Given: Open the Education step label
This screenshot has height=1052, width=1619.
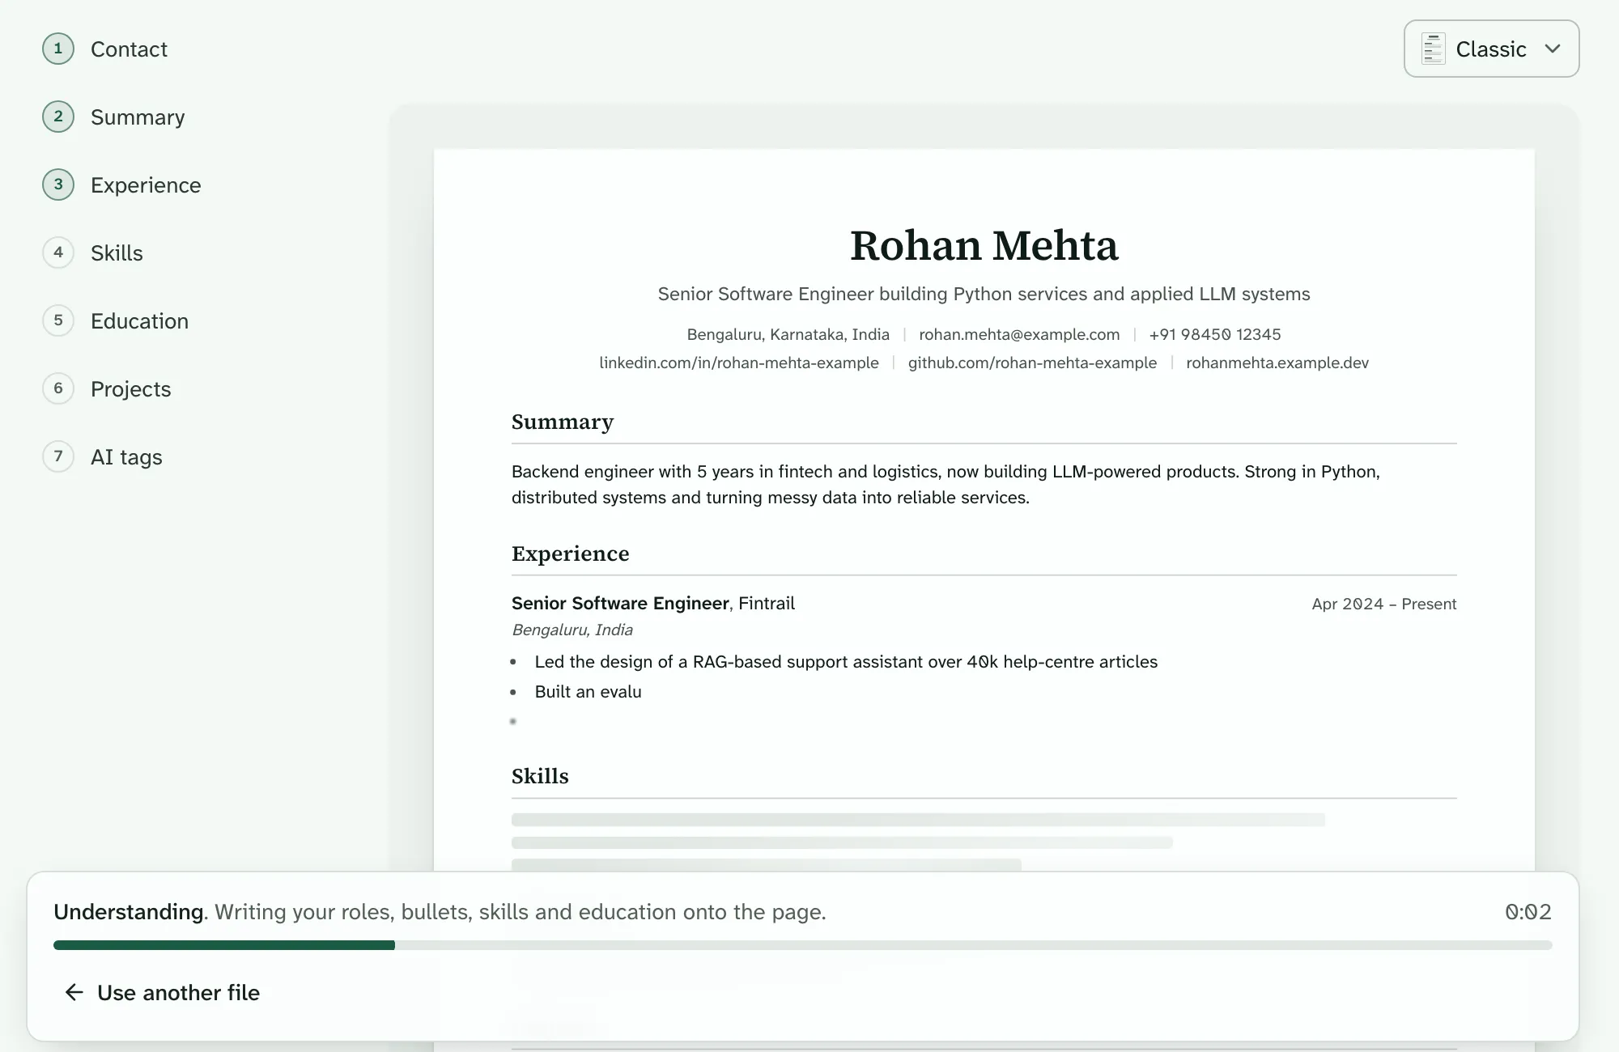Looking at the screenshot, I should pos(139,321).
